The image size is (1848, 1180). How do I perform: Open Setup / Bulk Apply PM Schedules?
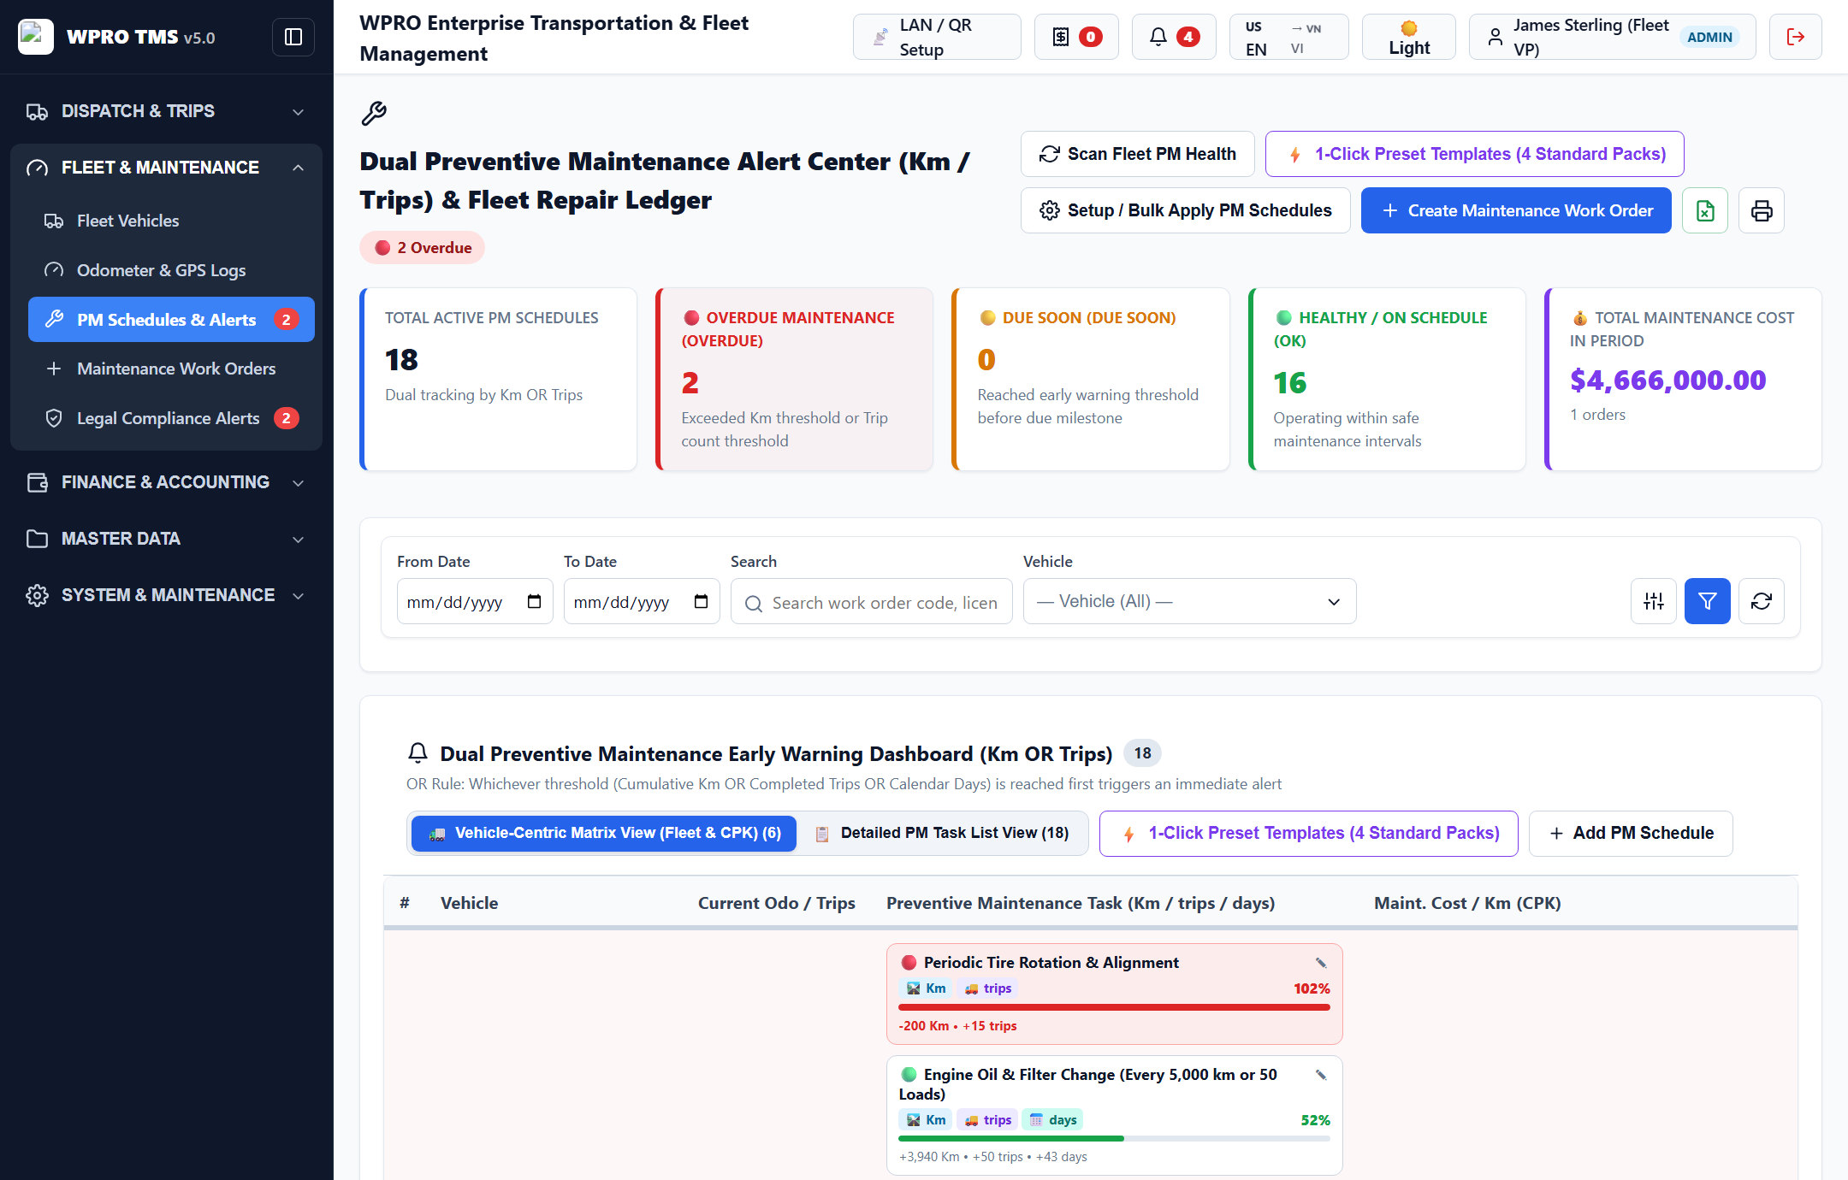pyautogui.click(x=1185, y=210)
